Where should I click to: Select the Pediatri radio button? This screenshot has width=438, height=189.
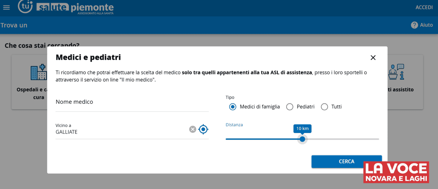(x=289, y=107)
